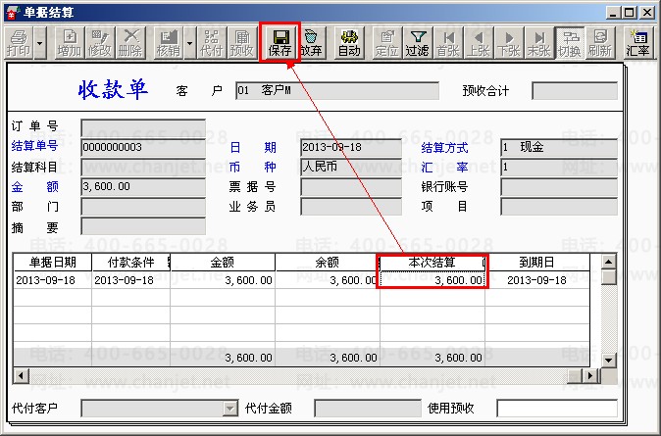Click the 保存 save toolbar icon
Viewport: 661px width, 436px height.
click(280, 43)
